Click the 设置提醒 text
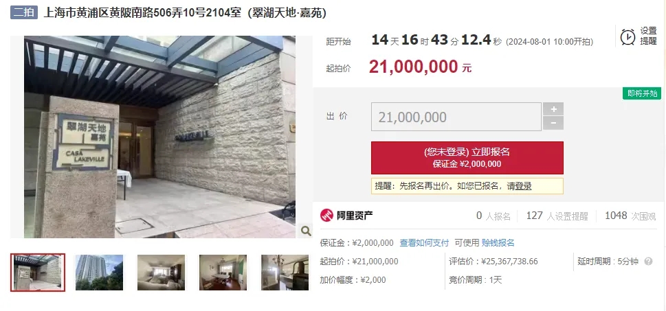The image size is (666, 311). pyautogui.click(x=649, y=36)
